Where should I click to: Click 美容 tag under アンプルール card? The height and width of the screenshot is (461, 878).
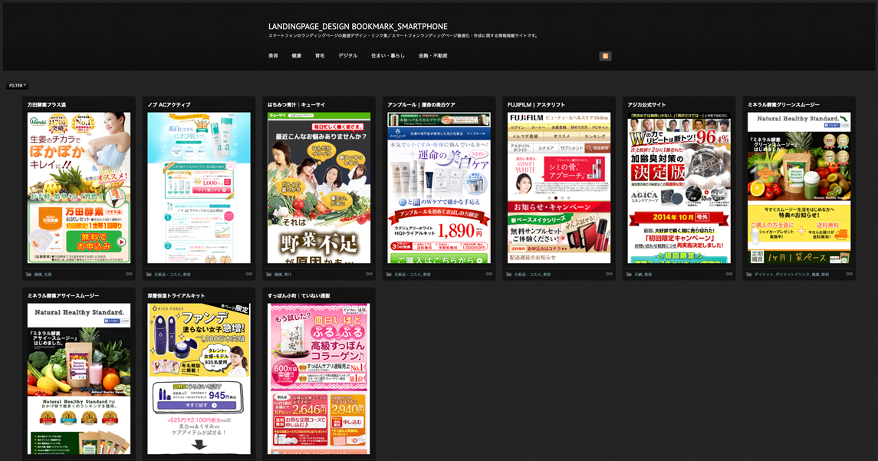pos(427,275)
